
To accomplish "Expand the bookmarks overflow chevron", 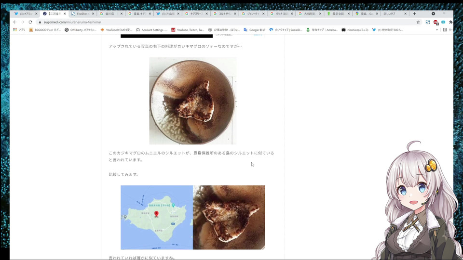I will click(x=437, y=30).
